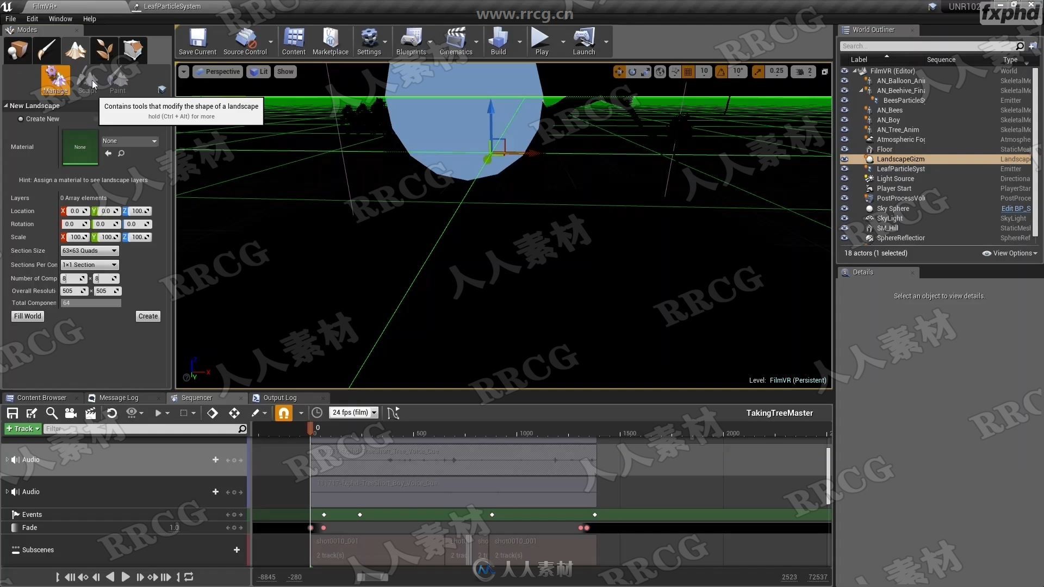This screenshot has width=1044, height=587.
Task: Toggle Audio track mute state
Action: 16,459
